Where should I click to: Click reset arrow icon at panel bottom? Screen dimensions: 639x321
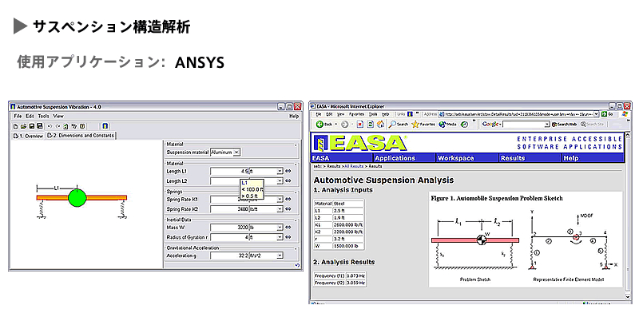coord(297,265)
